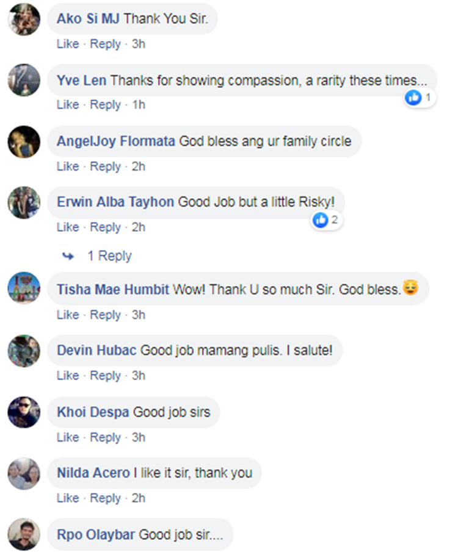This screenshot has height=552, width=458.
Task: Reply to Khoi Despa's comment
Action: [x=106, y=437]
